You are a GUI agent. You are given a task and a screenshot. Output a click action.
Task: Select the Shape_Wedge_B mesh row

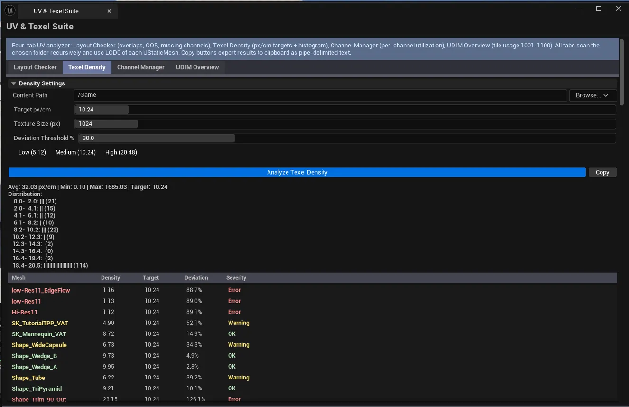click(x=313, y=356)
